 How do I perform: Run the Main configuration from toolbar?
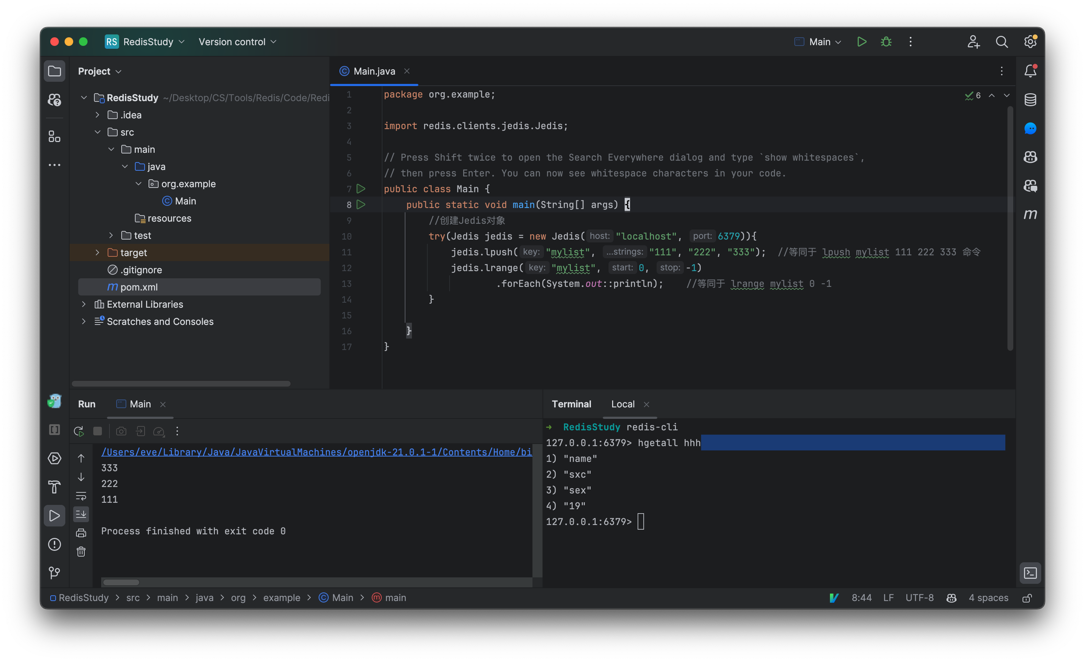pyautogui.click(x=862, y=42)
